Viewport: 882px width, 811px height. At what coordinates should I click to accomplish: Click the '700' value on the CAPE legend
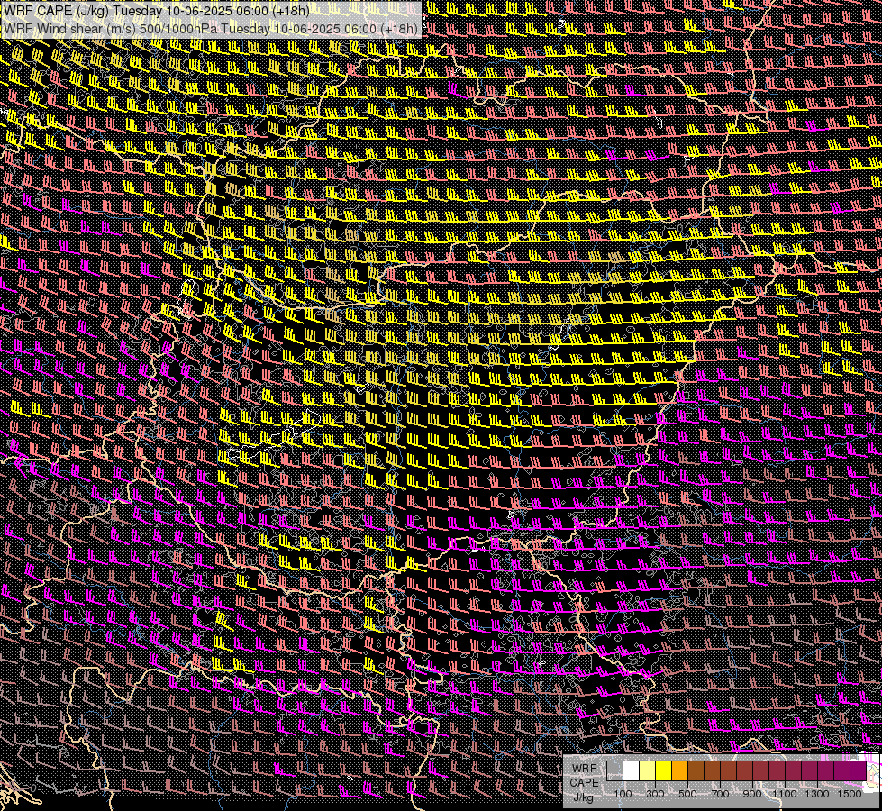pyautogui.click(x=720, y=794)
